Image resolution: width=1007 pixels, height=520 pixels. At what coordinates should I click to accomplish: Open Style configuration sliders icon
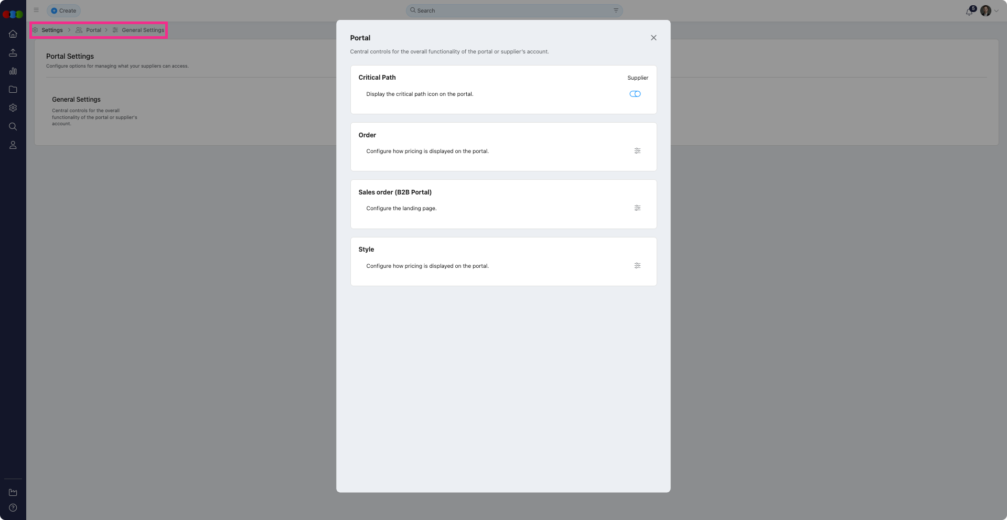click(637, 266)
